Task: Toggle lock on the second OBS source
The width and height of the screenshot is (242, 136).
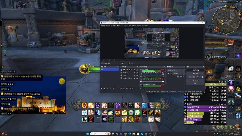Action: [137, 73]
